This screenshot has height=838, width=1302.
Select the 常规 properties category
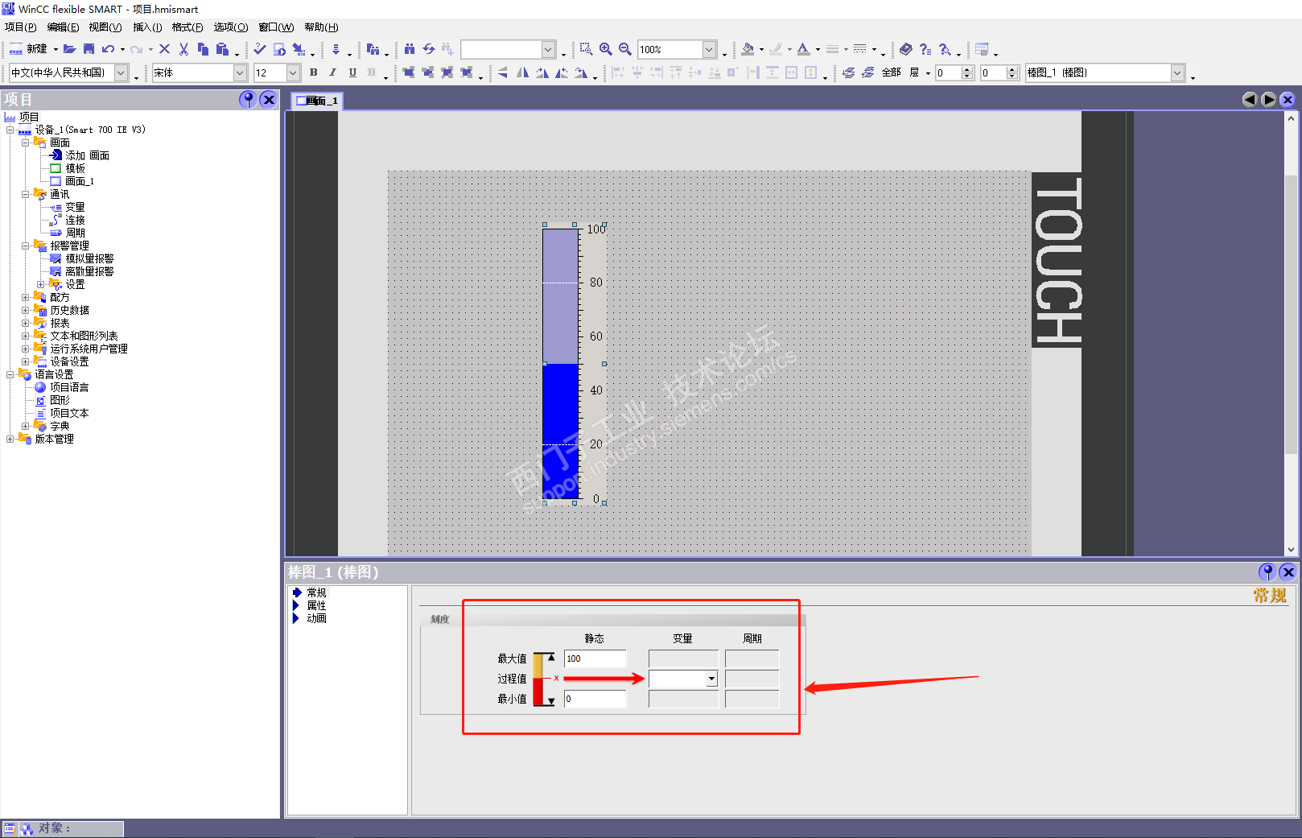(x=316, y=592)
